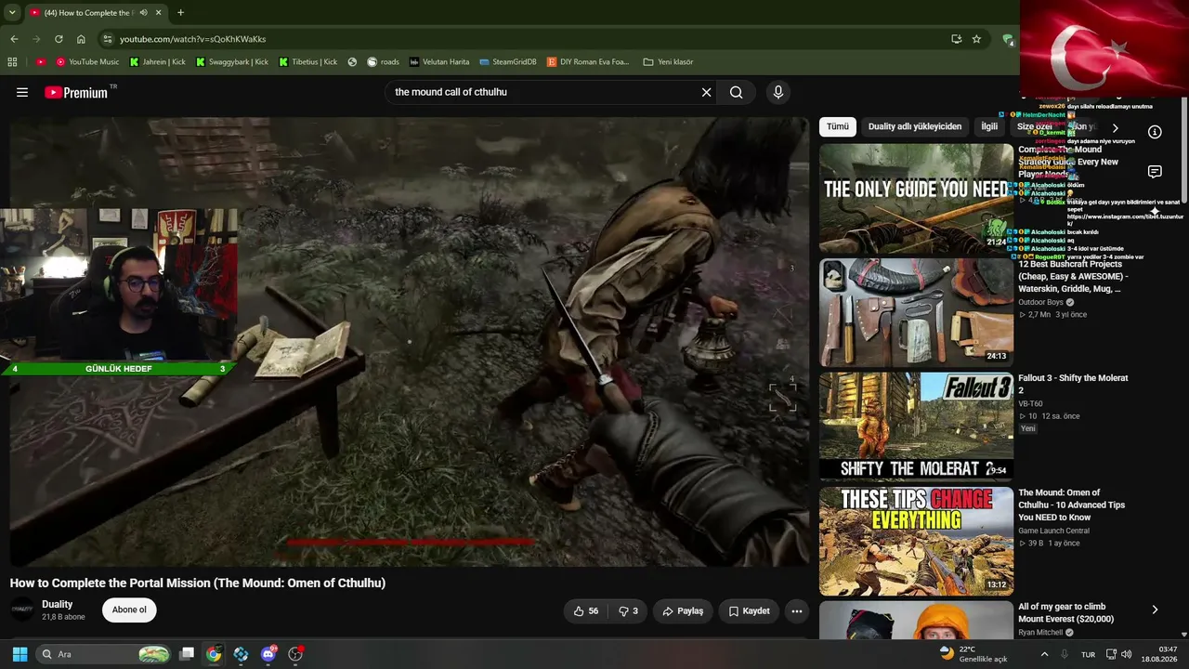Open the 'Yeni klasör' bookmarks folder
The height and width of the screenshot is (669, 1189).
point(668,62)
